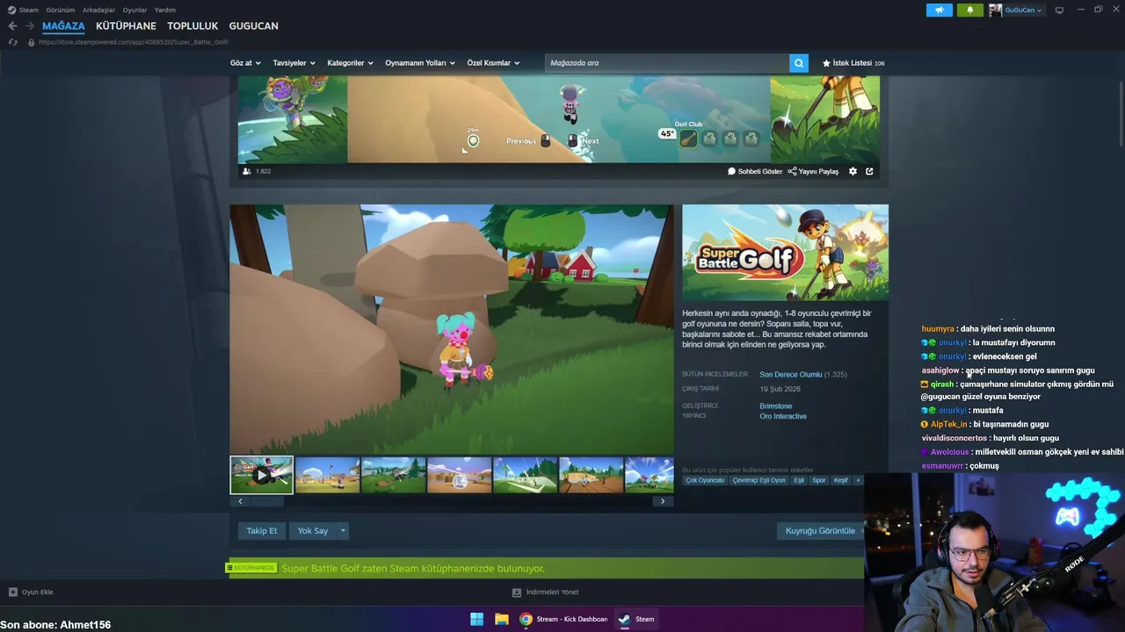The image size is (1125, 632).
Task: Open the Windows Start menu icon
Action: (476, 619)
